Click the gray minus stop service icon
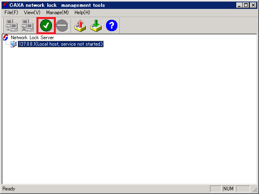259x194 pixels. (x=62, y=26)
